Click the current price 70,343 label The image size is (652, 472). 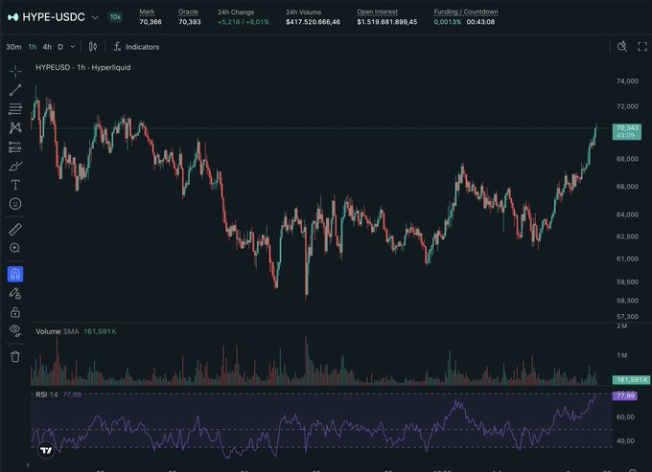click(627, 131)
